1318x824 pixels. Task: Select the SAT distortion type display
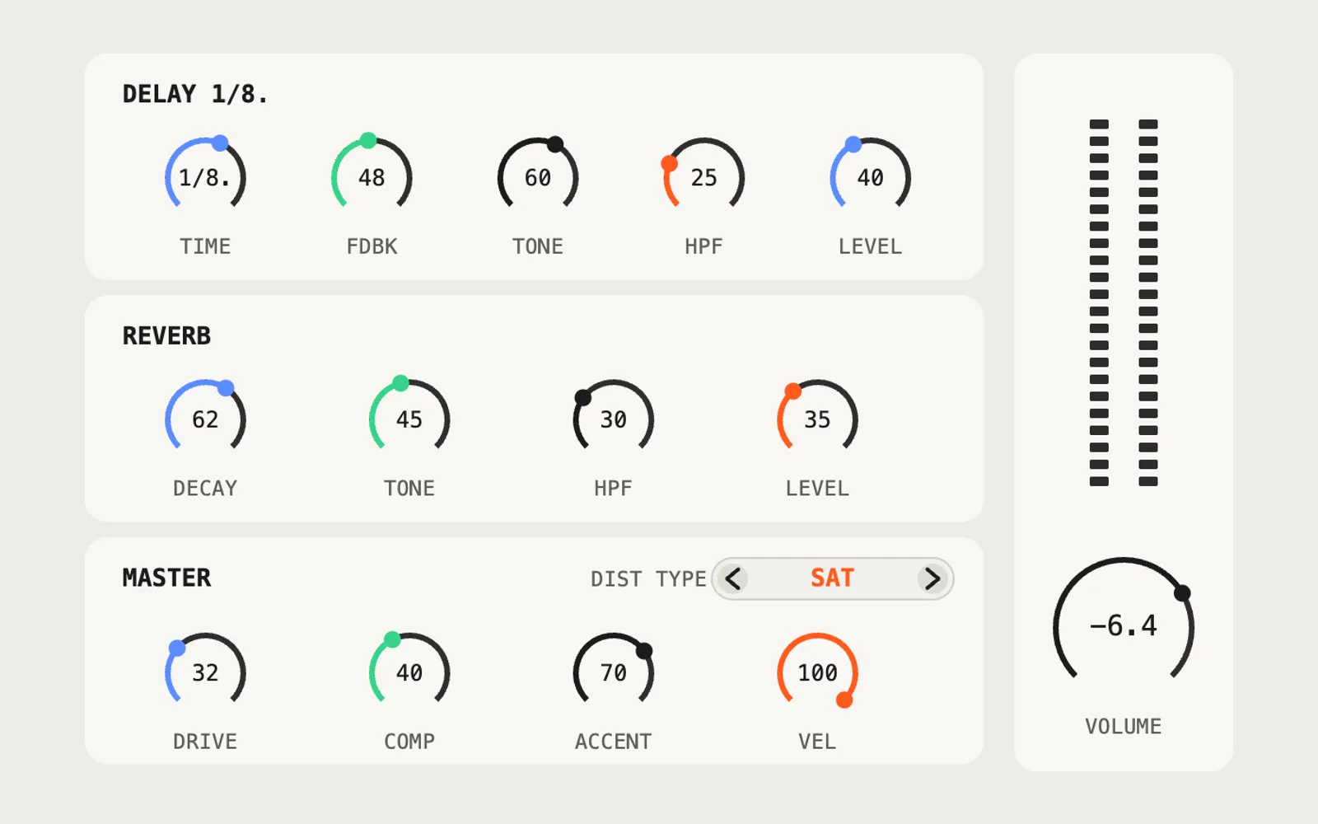(832, 578)
